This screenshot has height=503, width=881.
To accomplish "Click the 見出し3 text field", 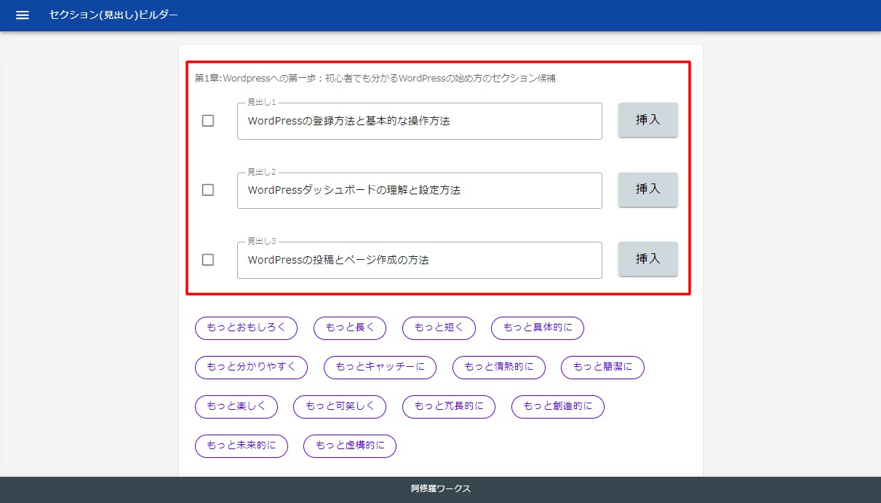I will point(420,260).
